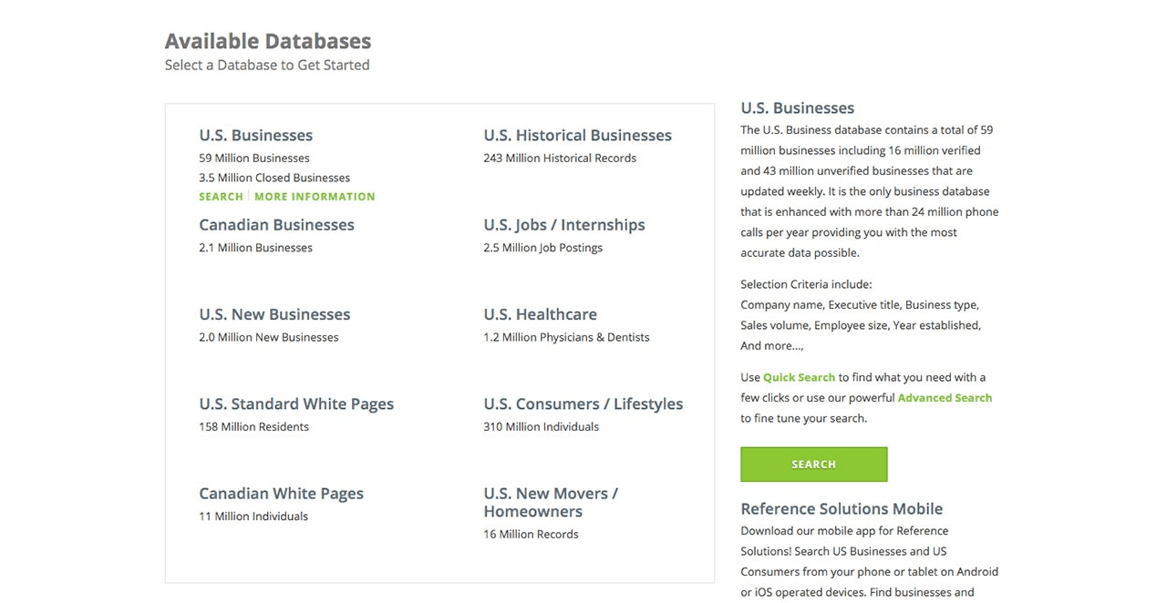Follow the Advanced Search link
Screen dimensions: 1167x603
pyautogui.click(x=945, y=398)
